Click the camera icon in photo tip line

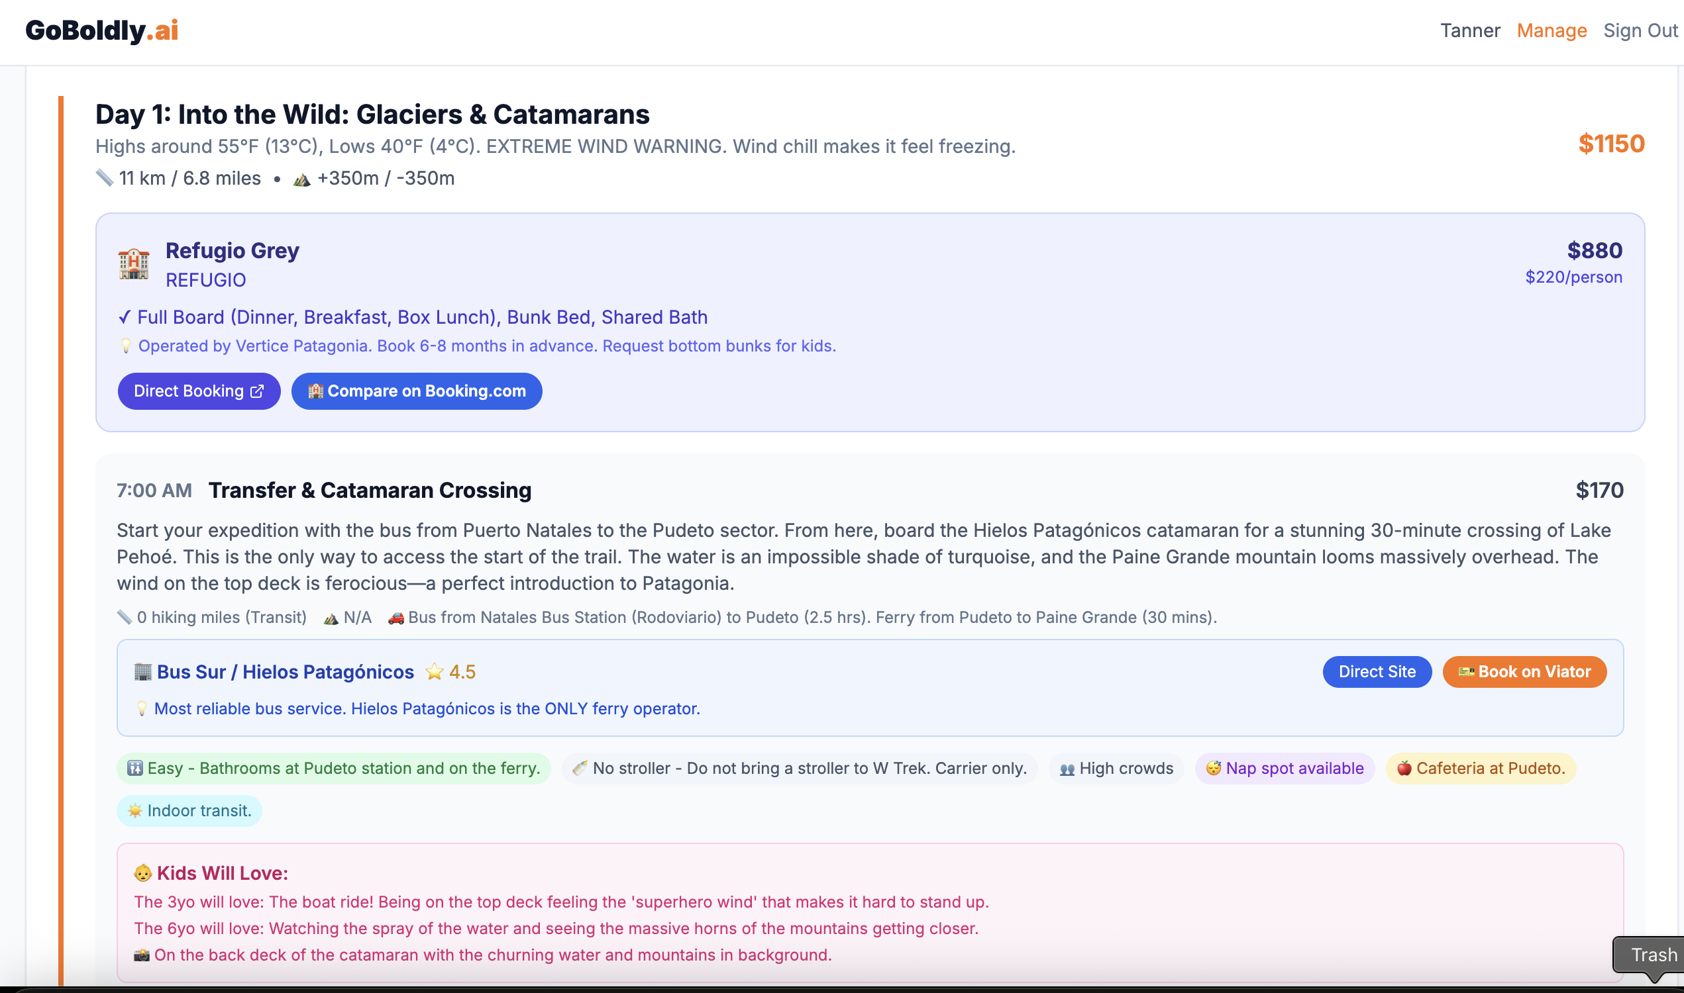[141, 955]
